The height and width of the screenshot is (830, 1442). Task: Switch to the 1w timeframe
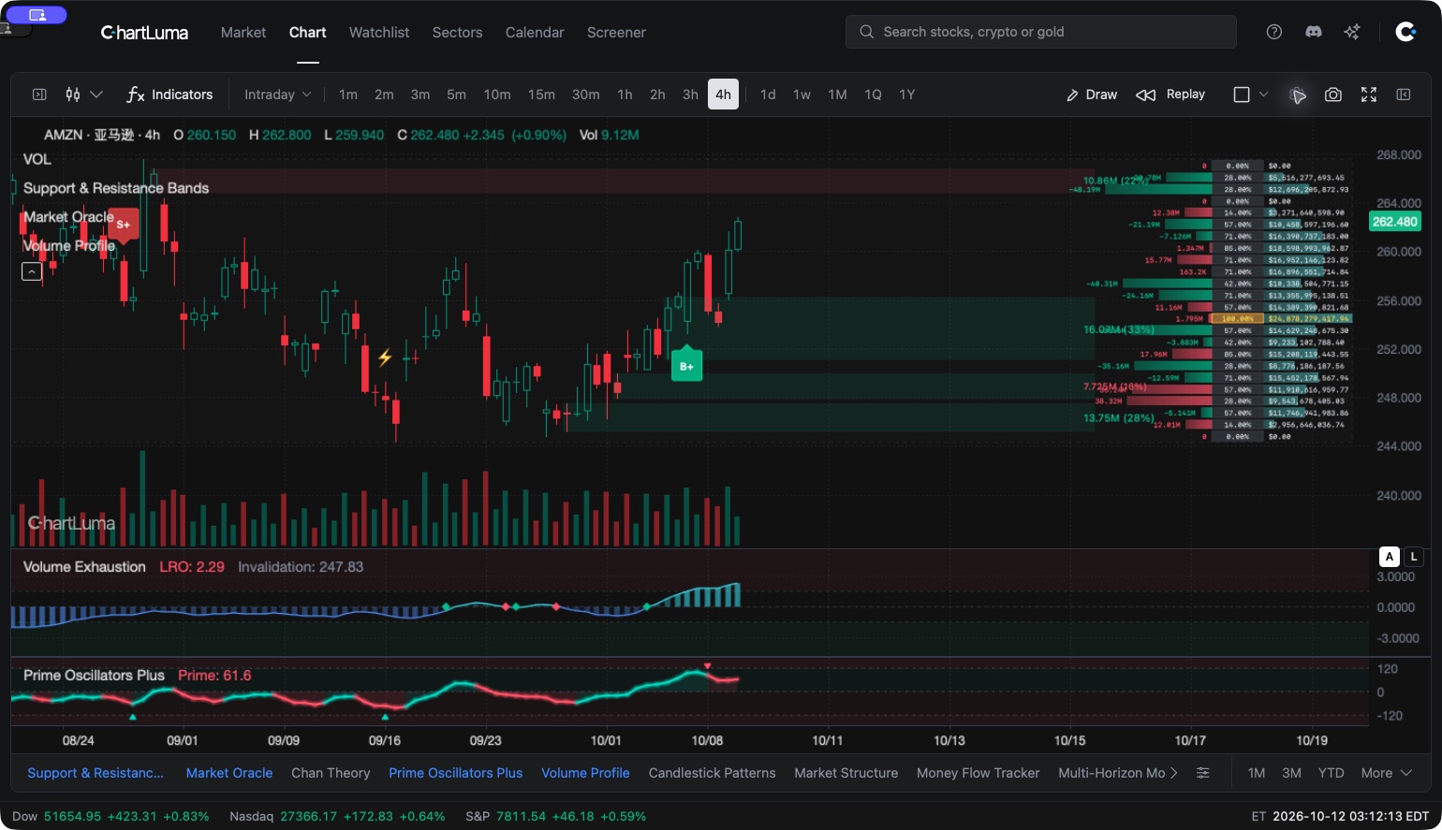point(802,95)
